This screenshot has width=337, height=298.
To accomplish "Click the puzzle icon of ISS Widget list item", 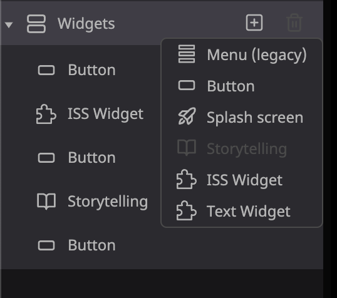I will click(x=46, y=114).
